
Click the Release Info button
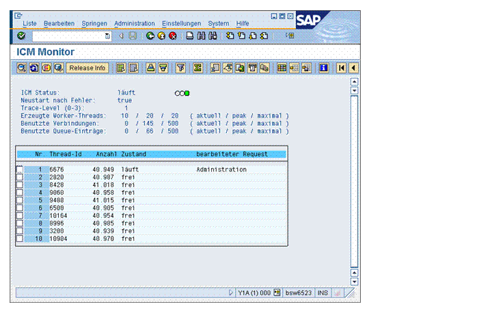(x=87, y=68)
